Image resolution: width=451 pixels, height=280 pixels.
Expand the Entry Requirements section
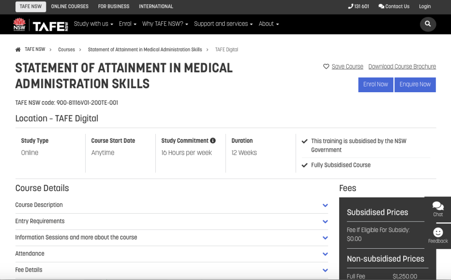tap(172, 221)
